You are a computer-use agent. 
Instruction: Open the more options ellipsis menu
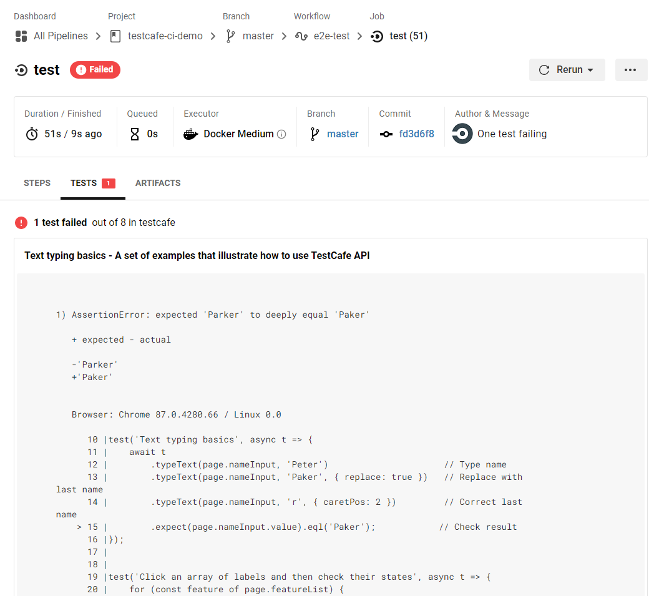tap(631, 70)
